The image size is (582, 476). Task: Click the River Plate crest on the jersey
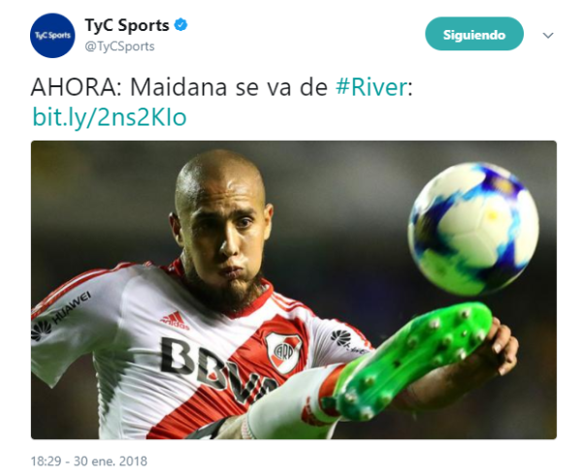[x=283, y=352]
